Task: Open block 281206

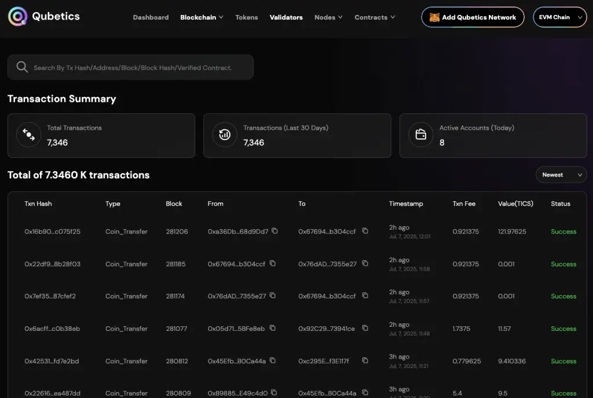Action: (177, 231)
